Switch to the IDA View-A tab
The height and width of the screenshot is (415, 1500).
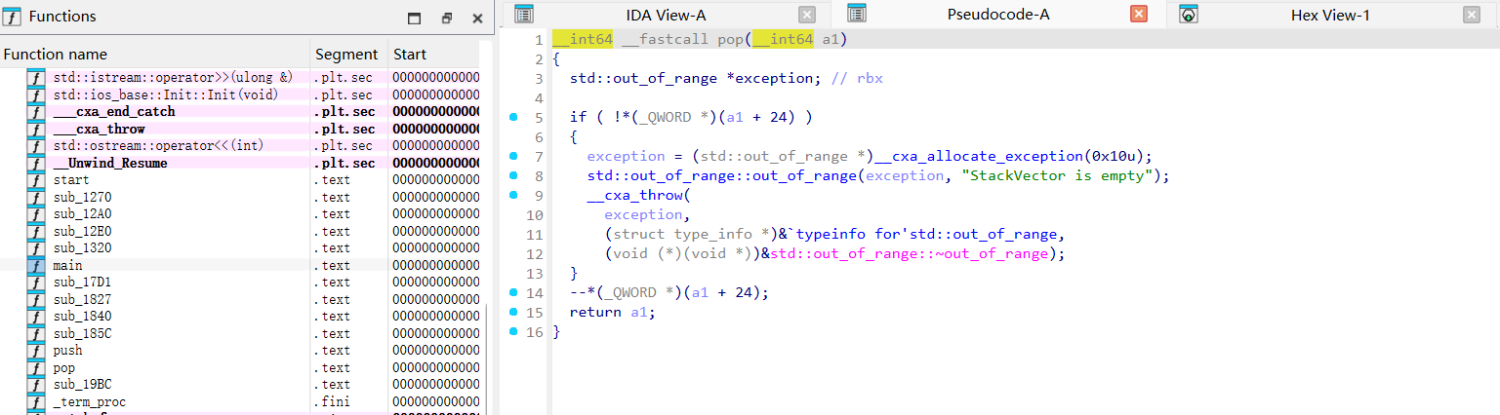coord(666,15)
